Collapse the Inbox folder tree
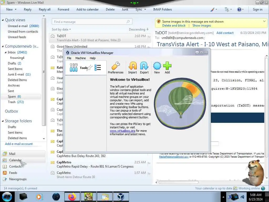 click(x=6, y=52)
